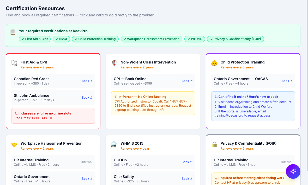The width and height of the screenshot is (308, 185).
Task: Click 'Renews every year' under WHMIS 2015
Action: coord(135,149)
